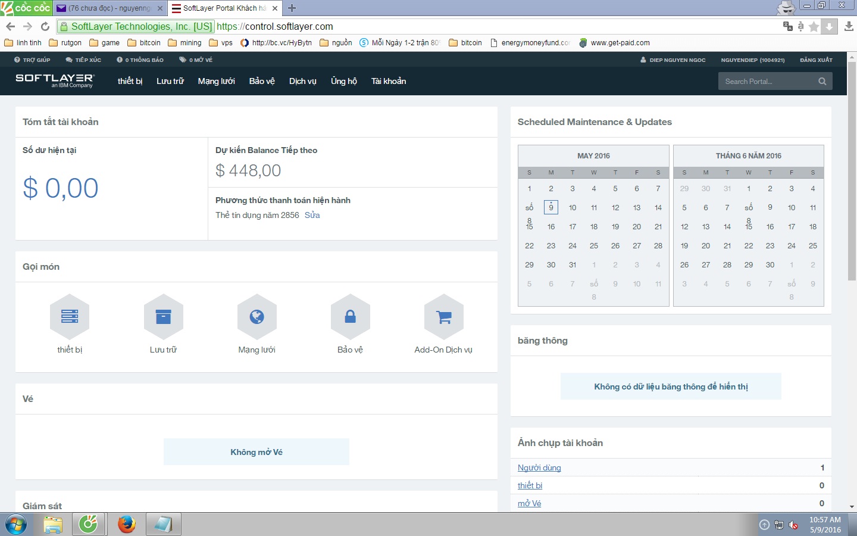Screen dimensions: 857x536
Task: Select day 20 in the May 2016 calendar
Action: 637,226
